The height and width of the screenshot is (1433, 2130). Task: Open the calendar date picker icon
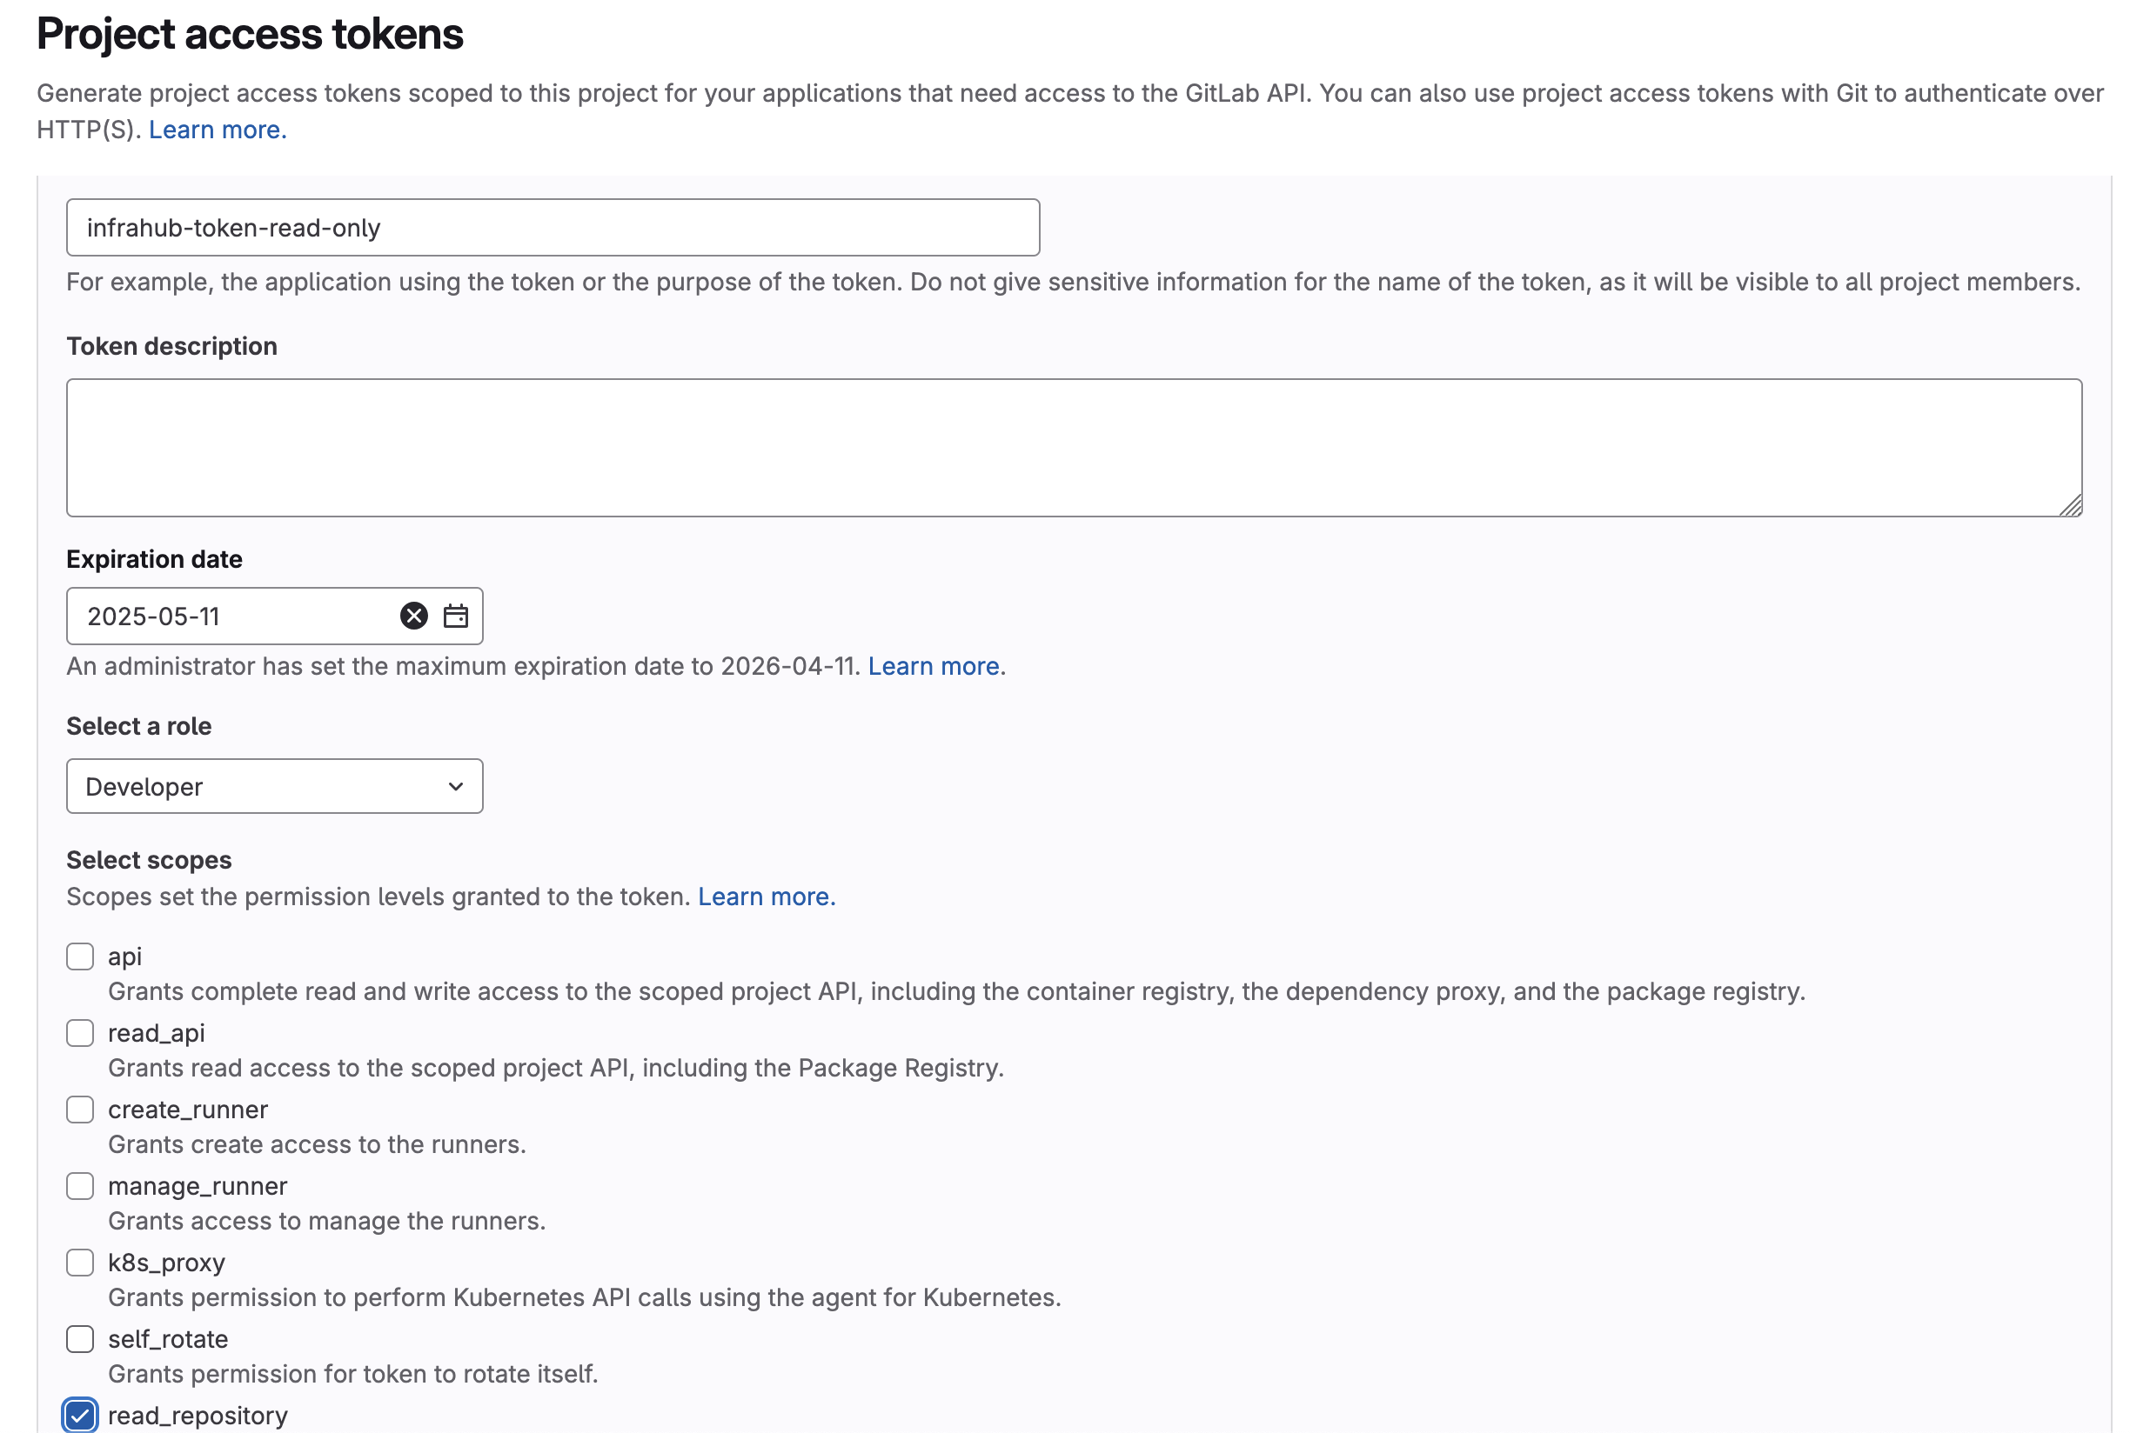[x=455, y=616]
